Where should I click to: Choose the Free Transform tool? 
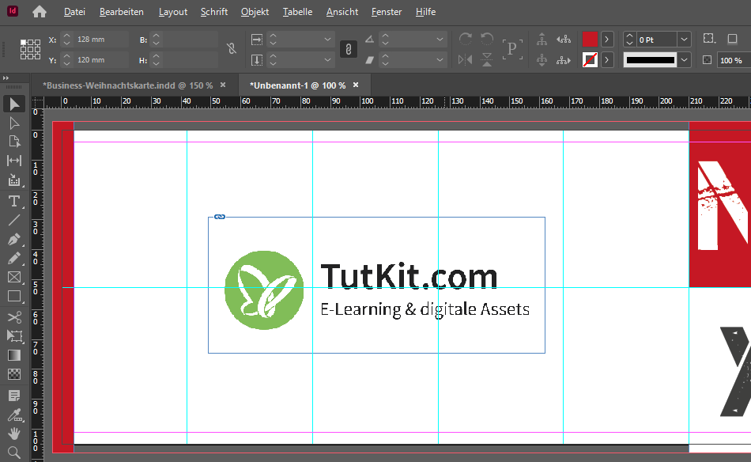14,336
